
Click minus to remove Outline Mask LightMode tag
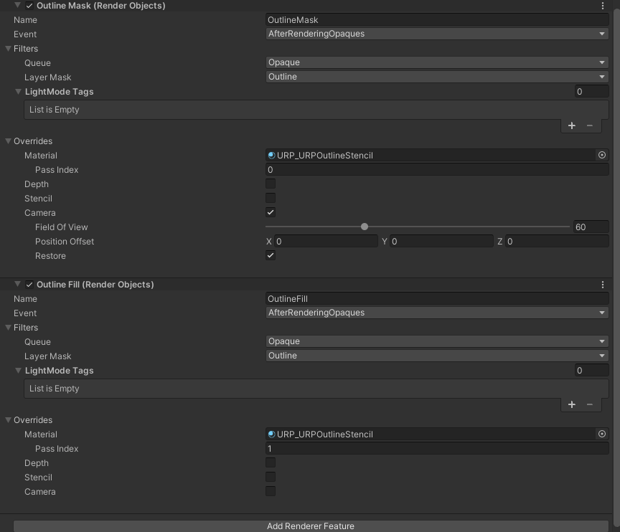coord(590,125)
